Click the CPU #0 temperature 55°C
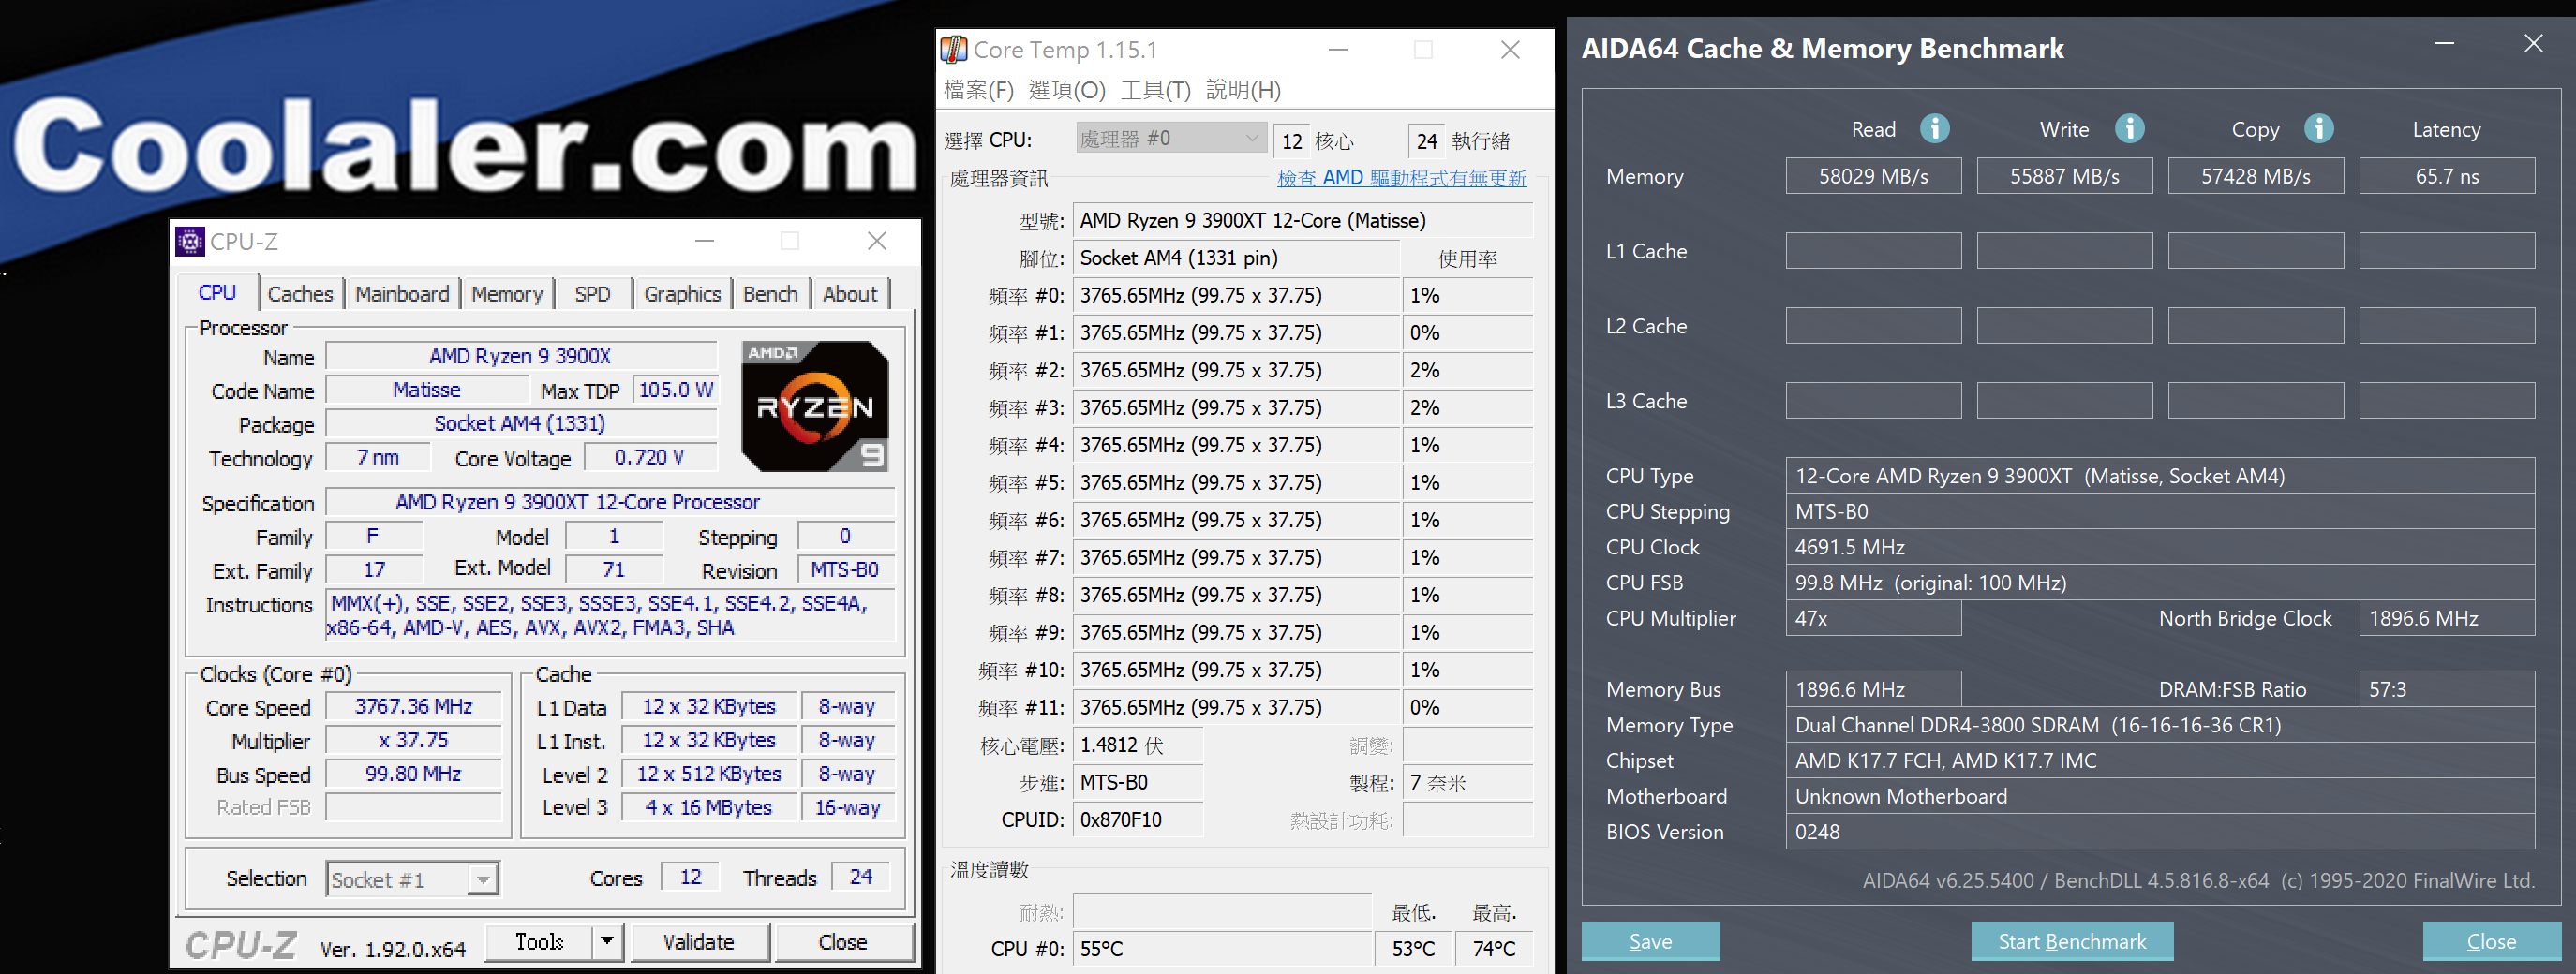 pos(1222,948)
